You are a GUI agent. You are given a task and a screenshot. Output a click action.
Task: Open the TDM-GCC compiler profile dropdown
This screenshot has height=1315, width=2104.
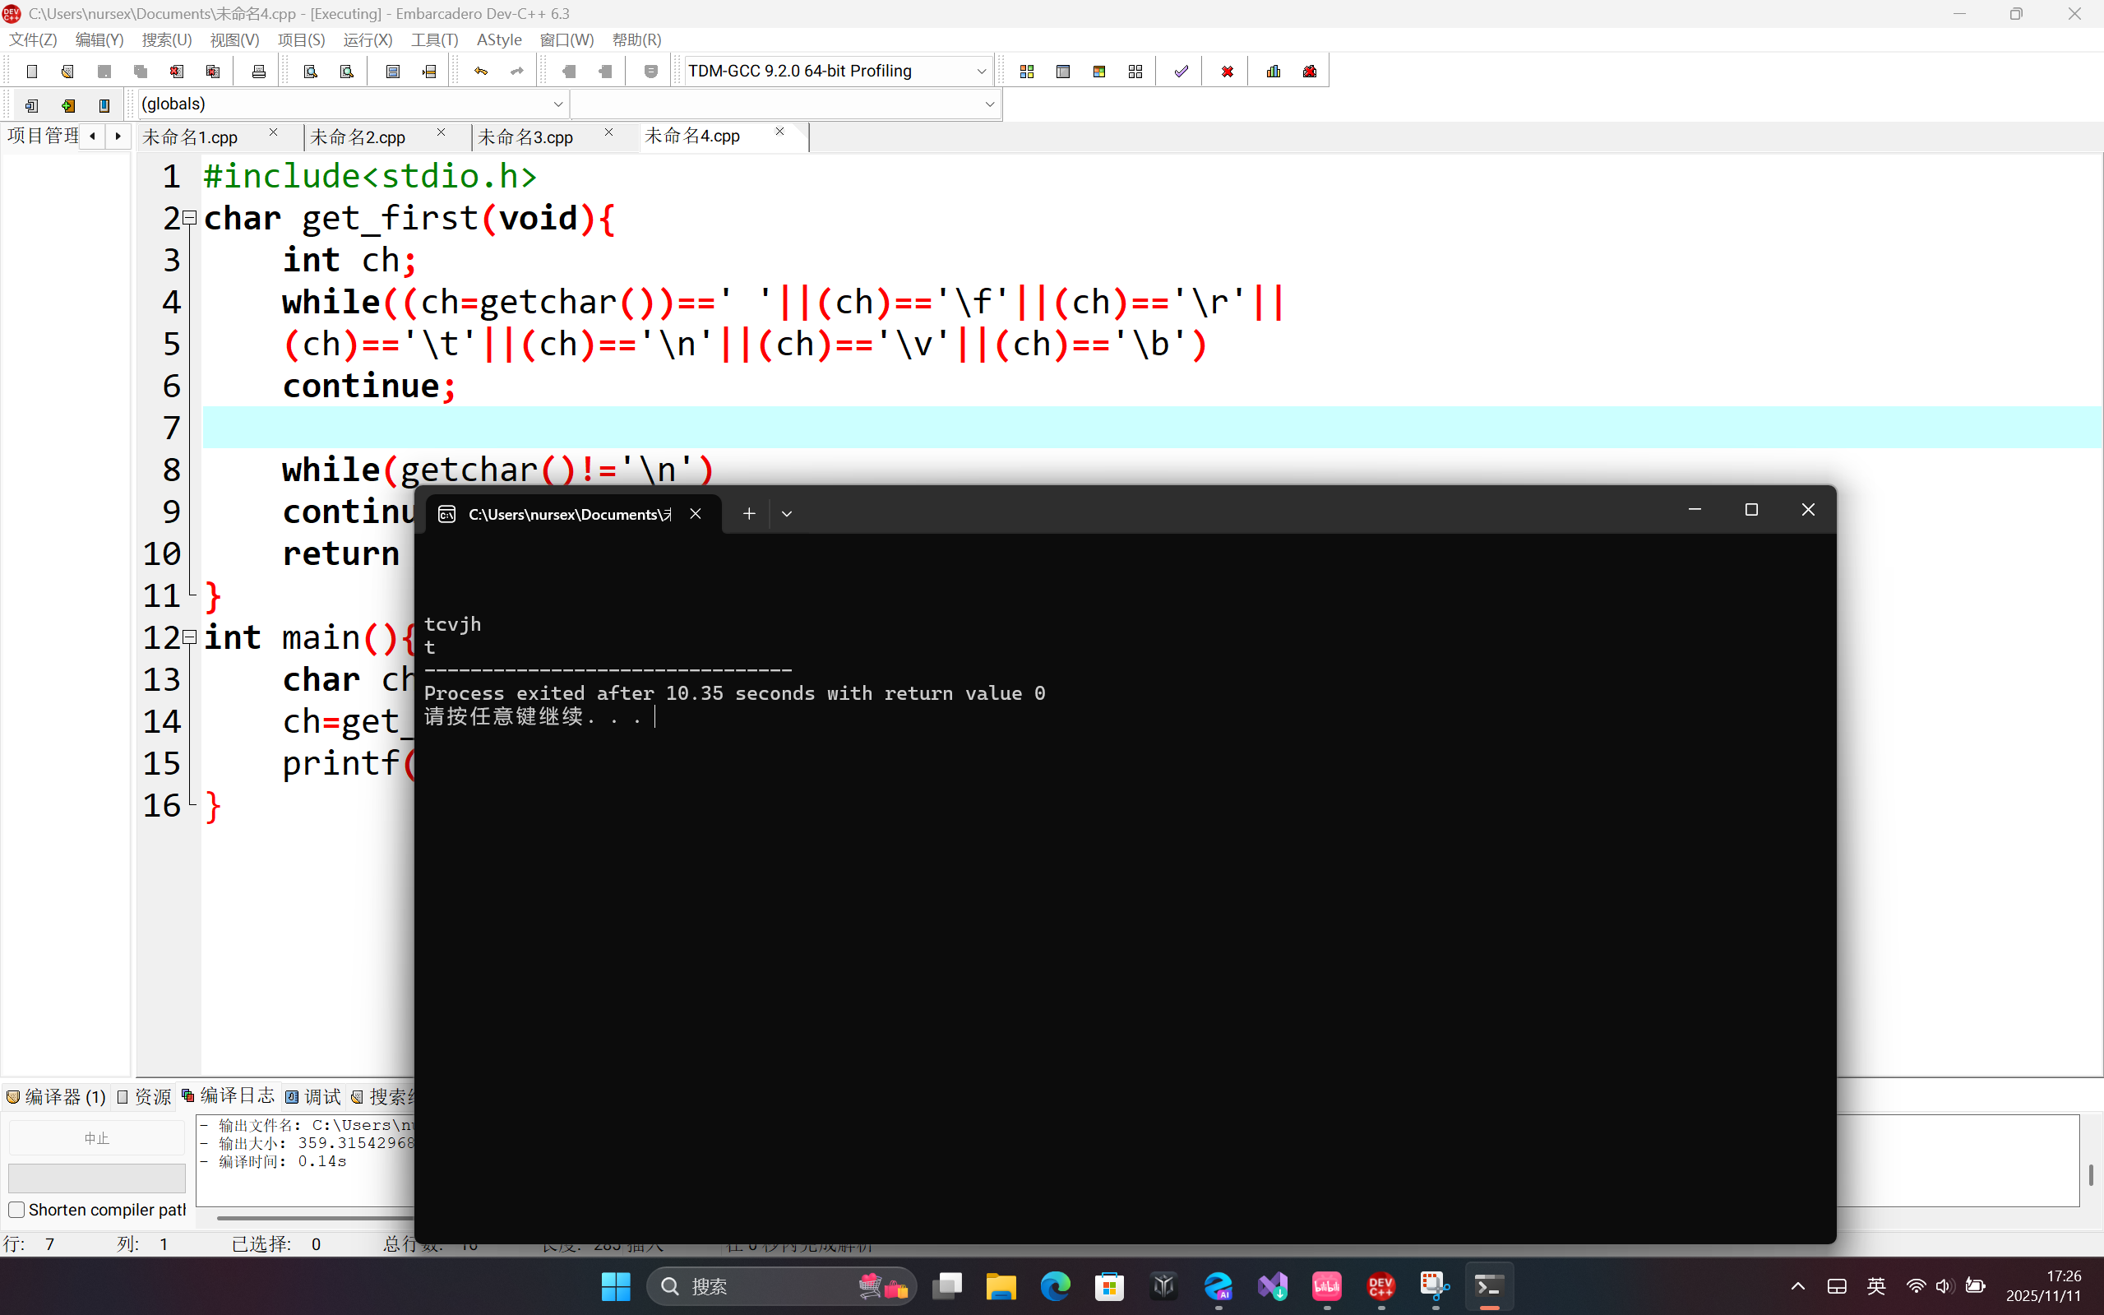pos(981,72)
